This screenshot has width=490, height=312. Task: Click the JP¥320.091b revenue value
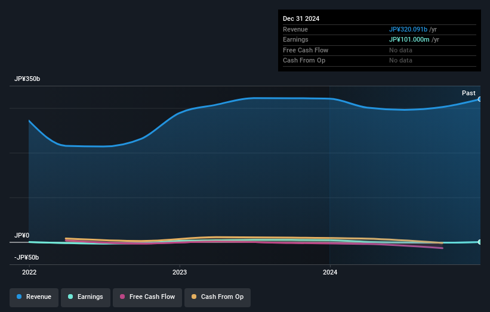(x=408, y=29)
